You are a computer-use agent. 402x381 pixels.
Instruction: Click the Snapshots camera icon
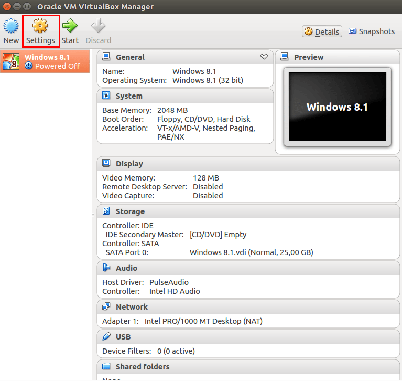352,31
